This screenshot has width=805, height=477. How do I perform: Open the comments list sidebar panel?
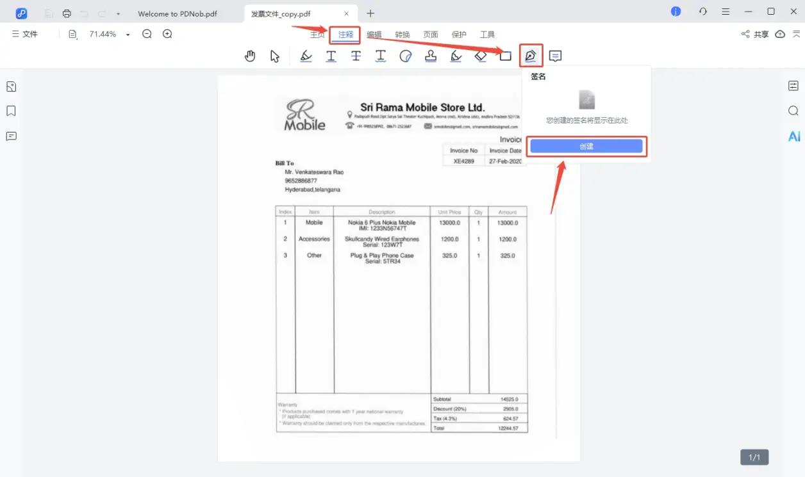[11, 136]
